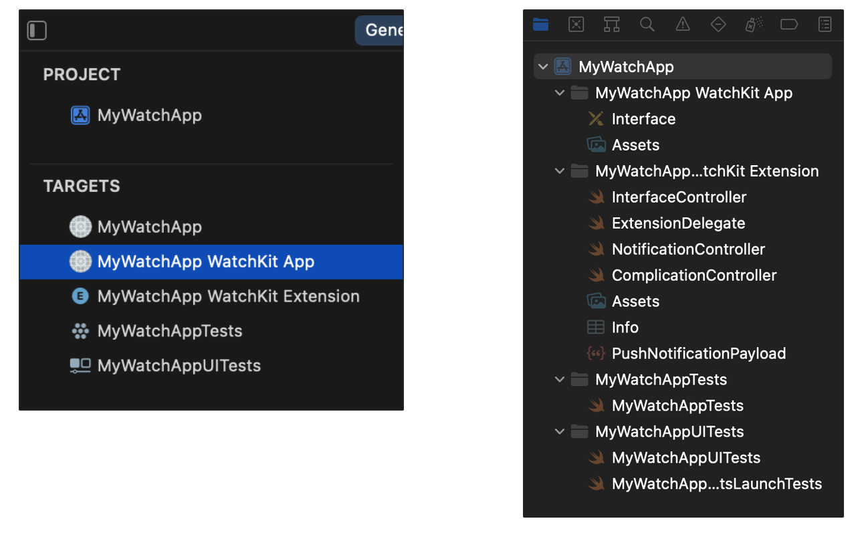The image size is (860, 539).
Task: Collapse the MyWatchAppUITests group
Action: [x=560, y=432]
